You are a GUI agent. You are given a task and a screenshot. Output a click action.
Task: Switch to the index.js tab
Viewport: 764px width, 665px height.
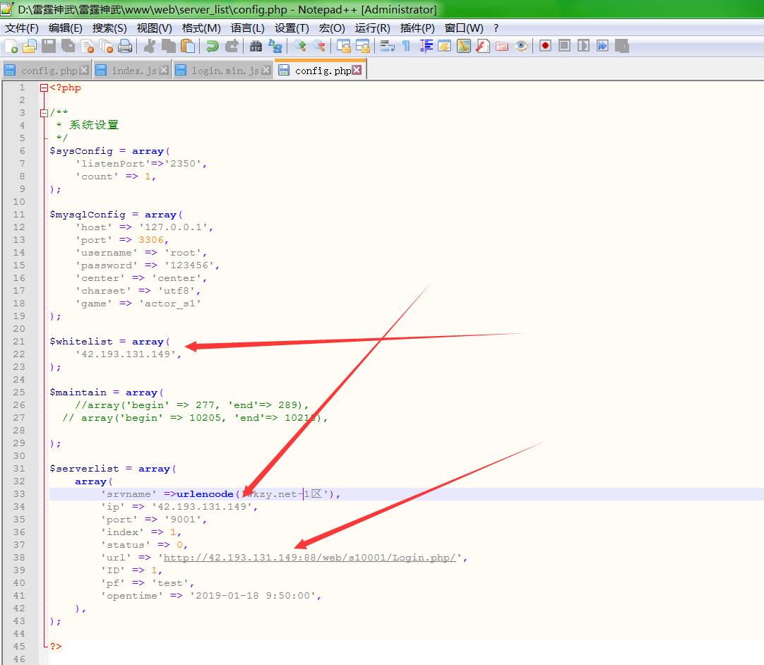[x=133, y=71]
